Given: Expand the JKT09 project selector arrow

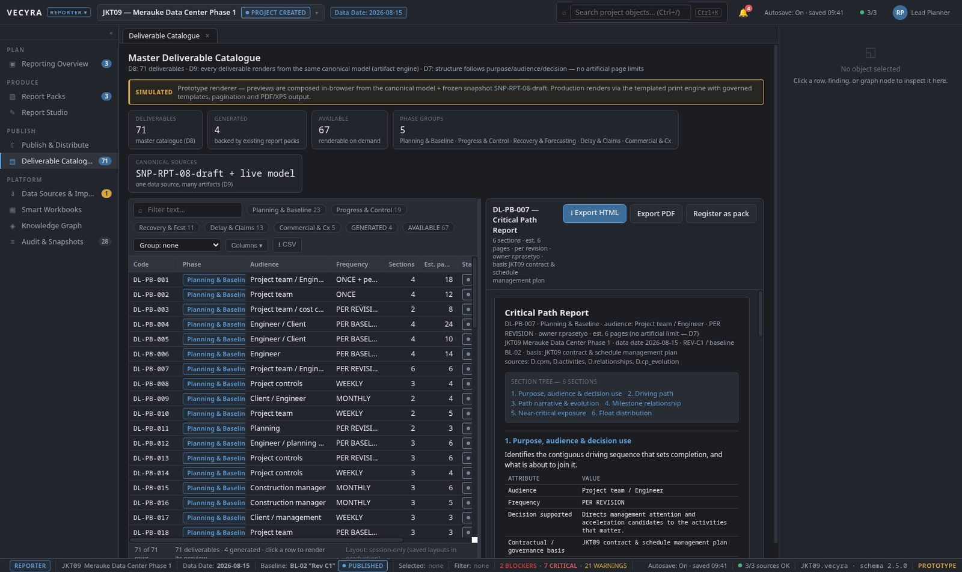Looking at the screenshot, I should tap(317, 13).
